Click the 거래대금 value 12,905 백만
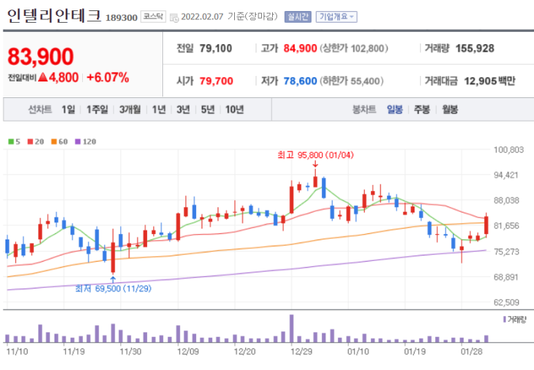This screenshot has height=370, width=534. click(489, 81)
